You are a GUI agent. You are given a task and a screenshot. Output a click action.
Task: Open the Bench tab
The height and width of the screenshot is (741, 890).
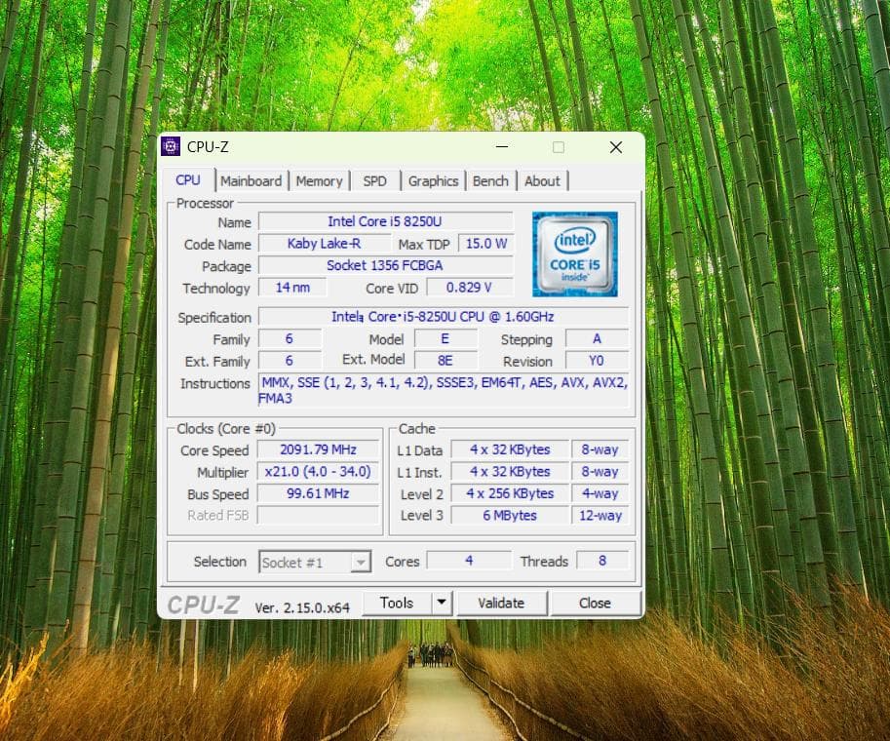[x=489, y=180]
